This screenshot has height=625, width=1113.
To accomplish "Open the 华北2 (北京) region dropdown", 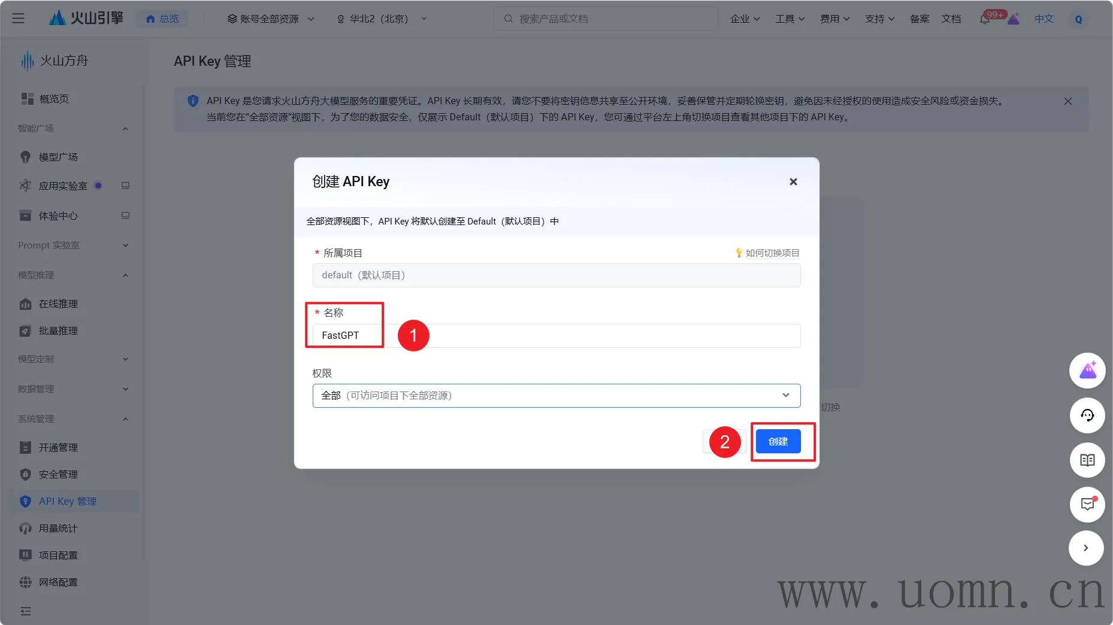I will [x=382, y=19].
